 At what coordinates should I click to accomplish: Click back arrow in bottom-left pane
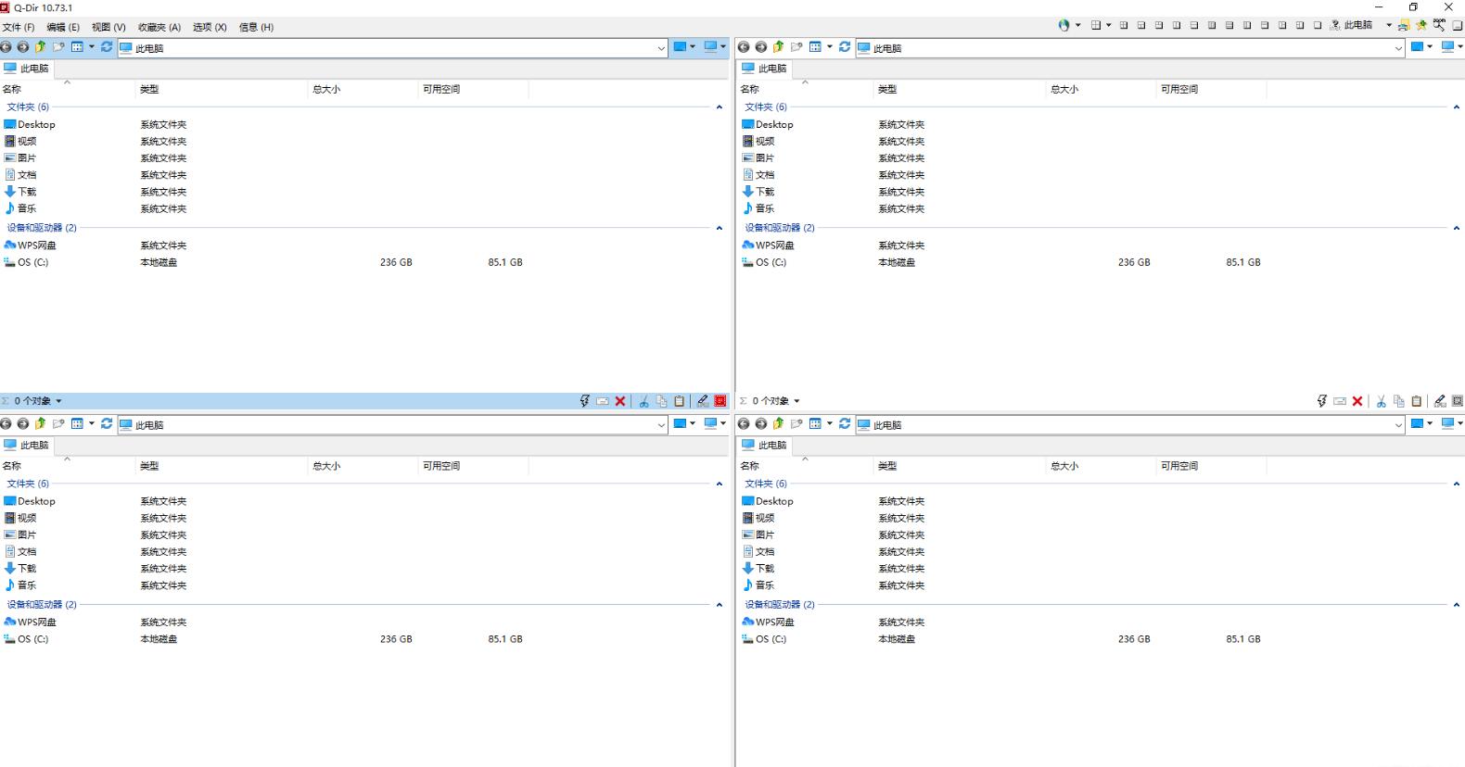click(6, 424)
